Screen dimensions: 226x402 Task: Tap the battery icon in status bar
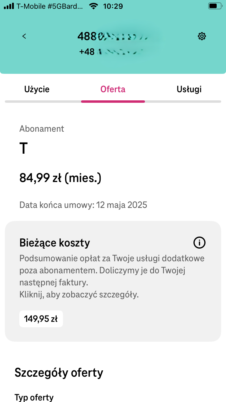[215, 6]
